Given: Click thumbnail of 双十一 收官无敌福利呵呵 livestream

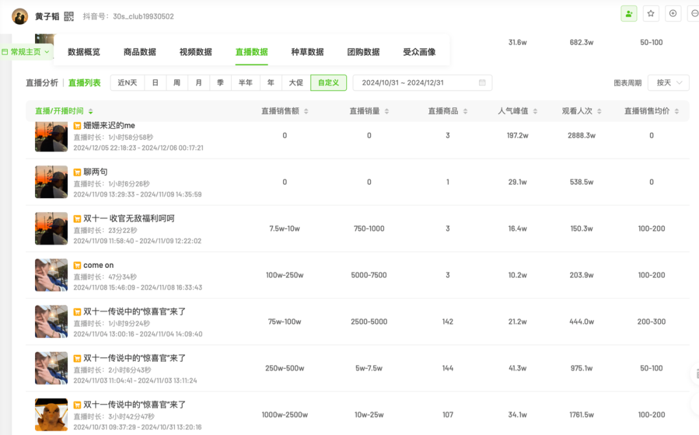Looking at the screenshot, I should click(51, 229).
